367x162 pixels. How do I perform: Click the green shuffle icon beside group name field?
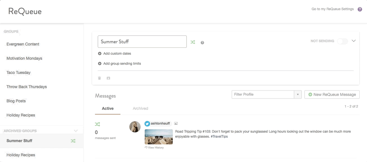tap(193, 42)
